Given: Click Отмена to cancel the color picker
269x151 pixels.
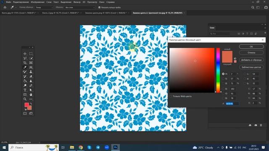Looking at the screenshot, I should pyautogui.click(x=251, y=52).
